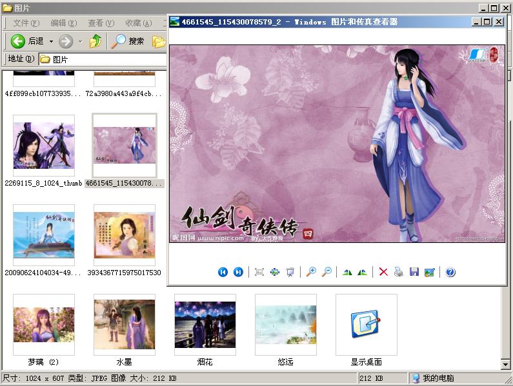Close the picture viewer window
The image size is (513, 386).
point(499,22)
